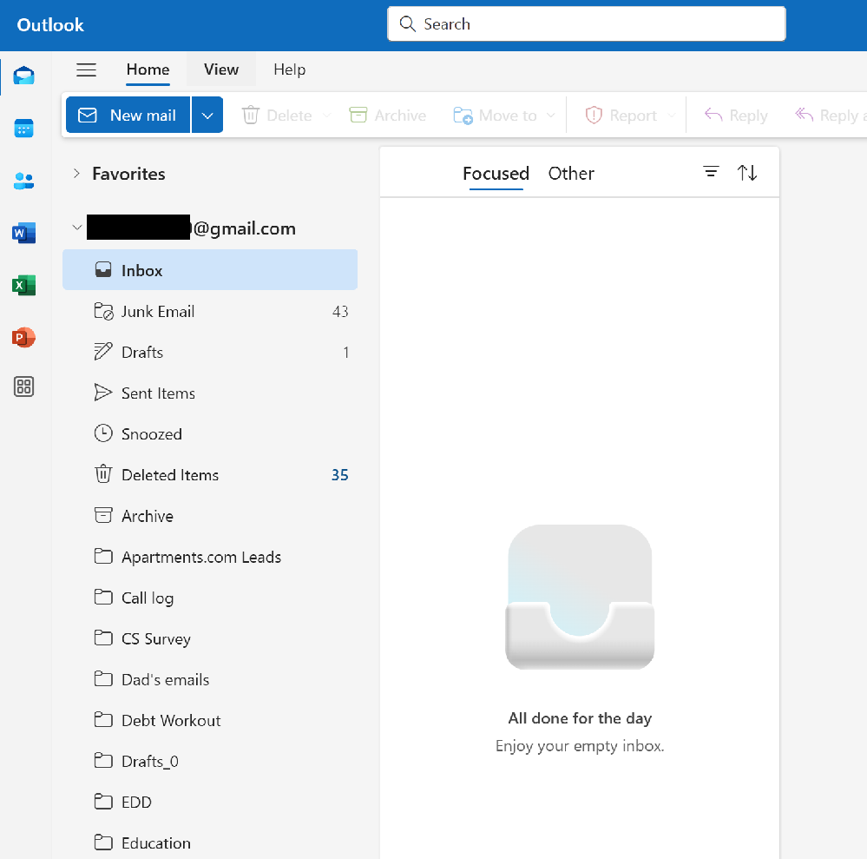The image size is (867, 859).
Task: Click the Archive toolbar button
Action: tap(388, 116)
